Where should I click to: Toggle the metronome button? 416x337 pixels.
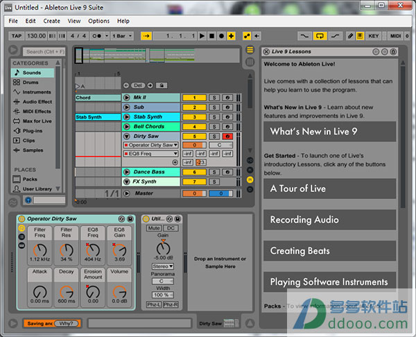coord(97,36)
